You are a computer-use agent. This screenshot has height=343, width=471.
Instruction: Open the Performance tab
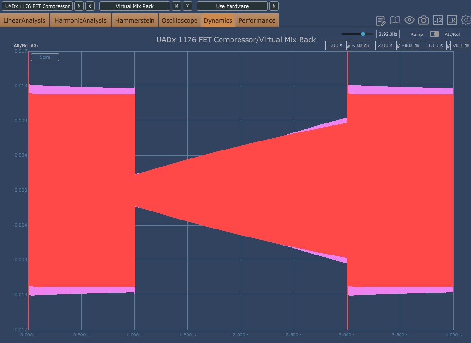(x=257, y=20)
